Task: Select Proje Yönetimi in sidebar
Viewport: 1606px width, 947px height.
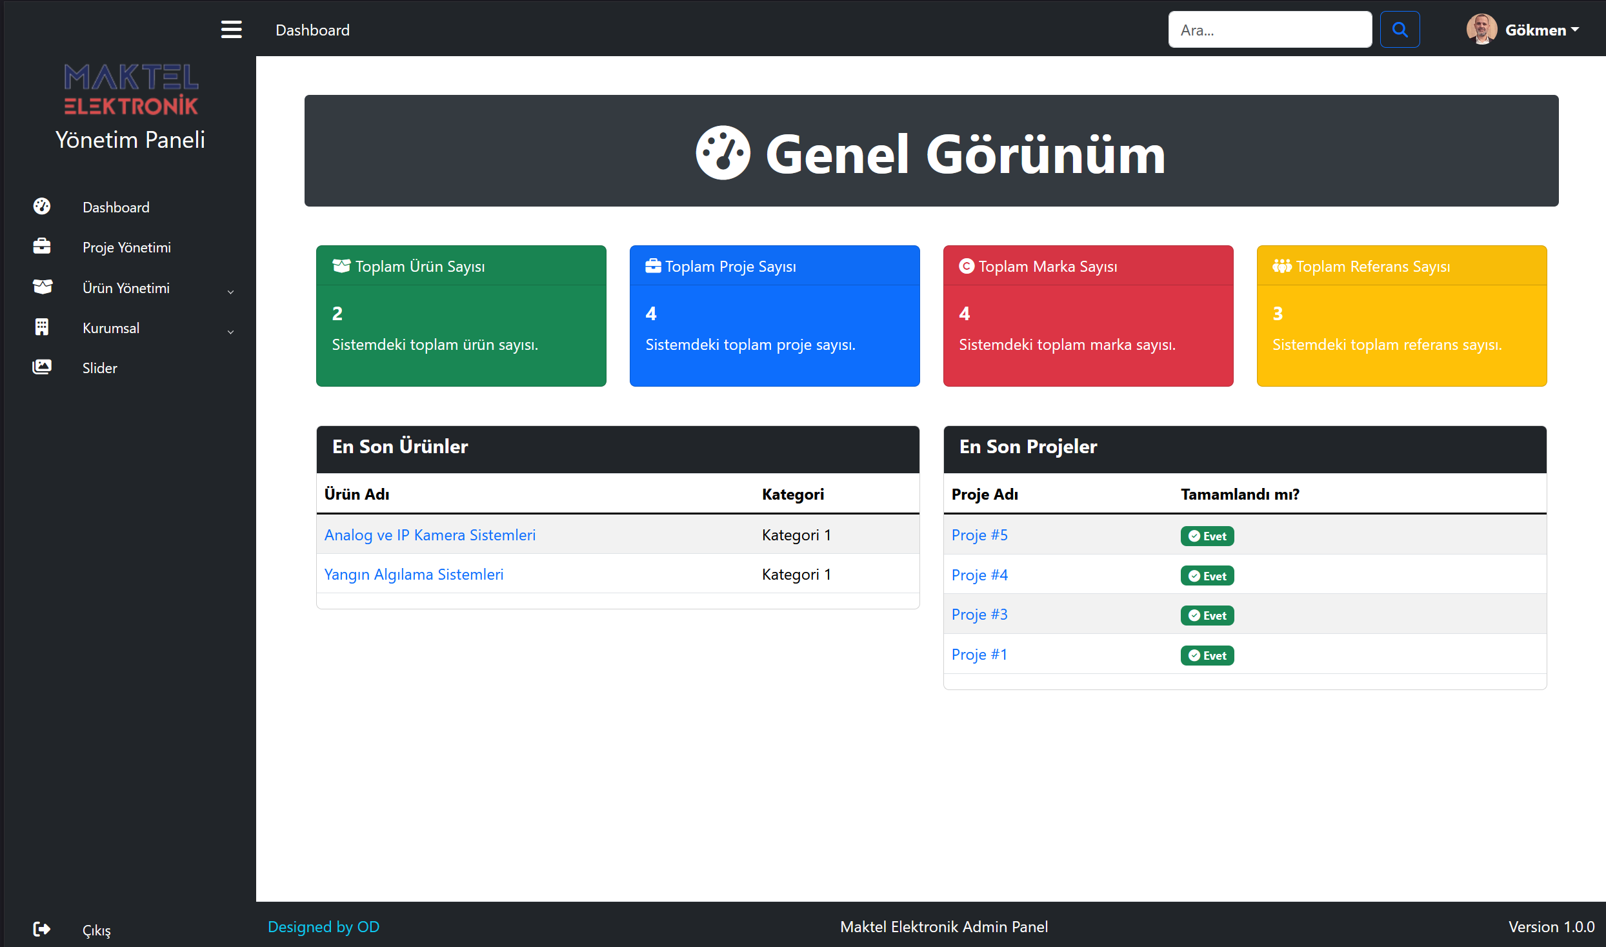Action: [x=126, y=247]
